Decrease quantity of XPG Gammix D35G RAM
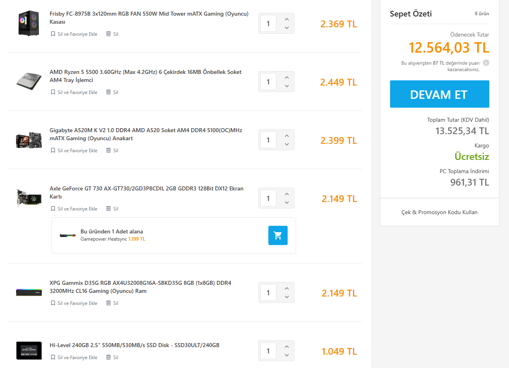This screenshot has width=509, height=368. pos(286,297)
